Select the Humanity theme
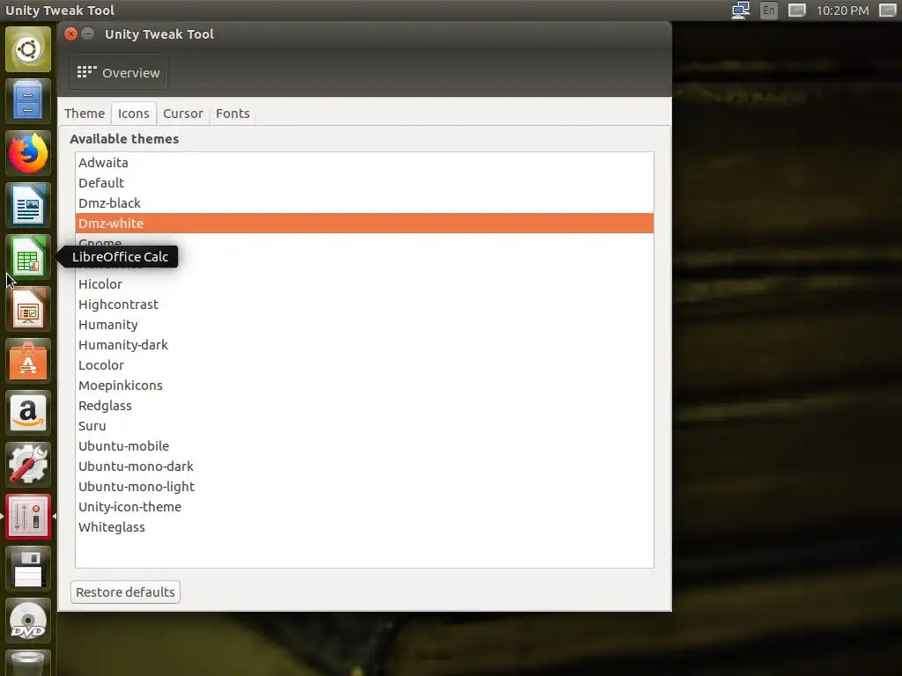This screenshot has height=676, width=902. [365, 324]
